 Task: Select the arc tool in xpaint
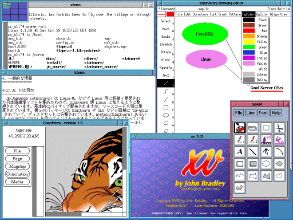(279, 152)
